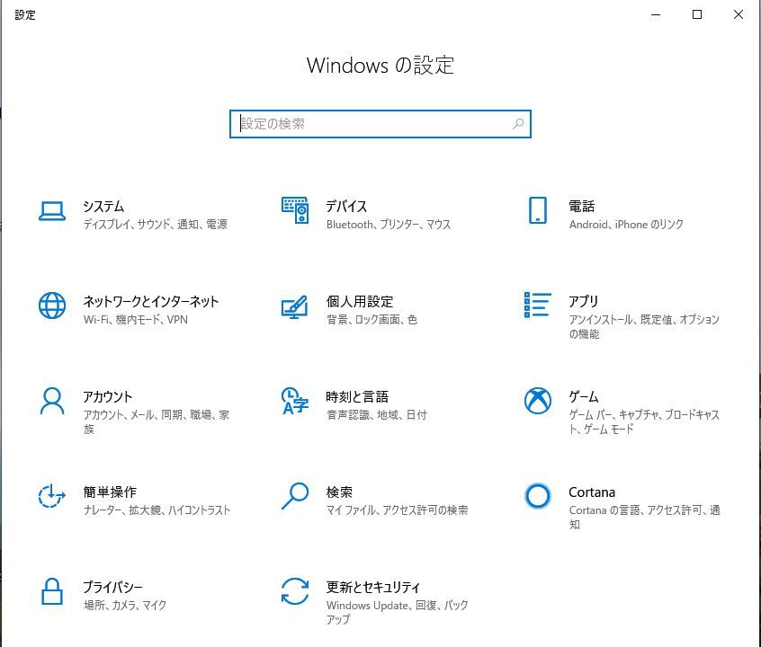The image size is (761, 647).
Task: Click the デバイス keyboard and speaker icon
Action: click(x=295, y=210)
